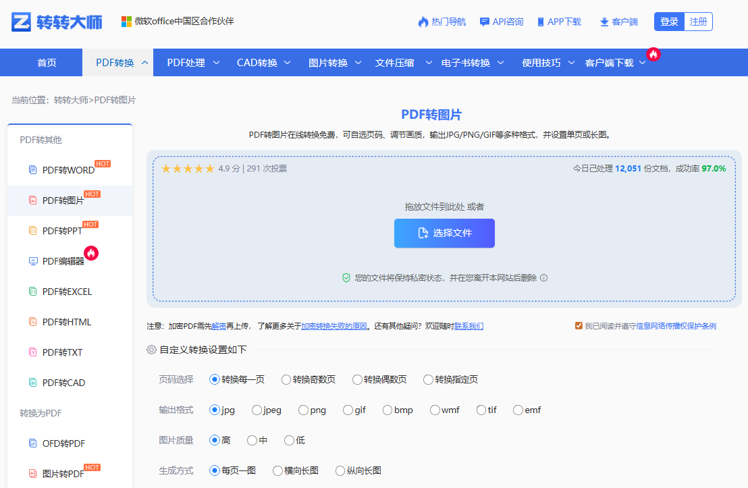Open the PDF编辑器 sidebar entry
Image resolution: width=748 pixels, height=488 pixels.
pos(64,261)
